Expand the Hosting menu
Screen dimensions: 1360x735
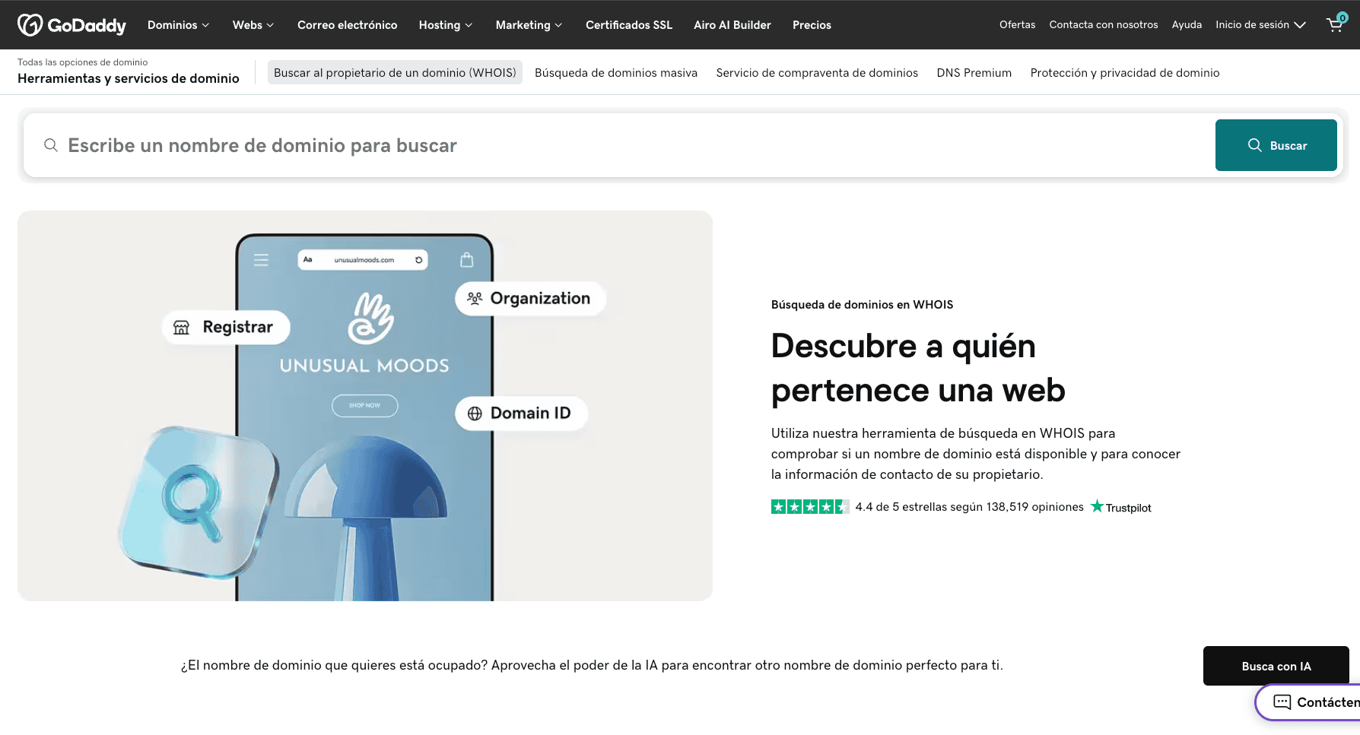446,25
